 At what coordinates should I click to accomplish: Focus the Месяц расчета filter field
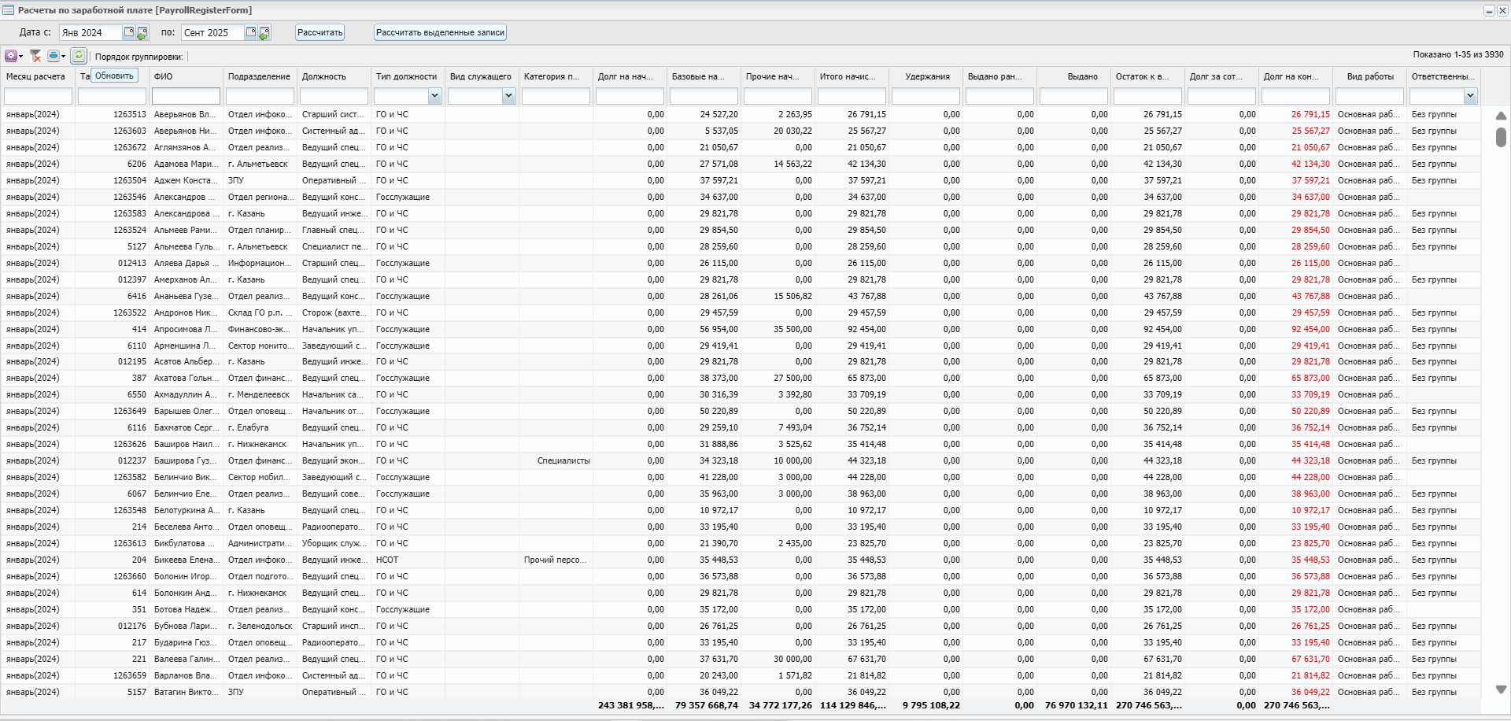coord(38,96)
